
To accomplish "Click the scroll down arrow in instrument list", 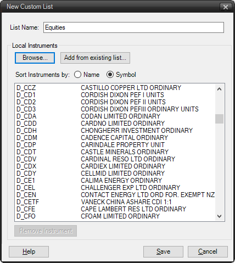I will [x=219, y=216].
